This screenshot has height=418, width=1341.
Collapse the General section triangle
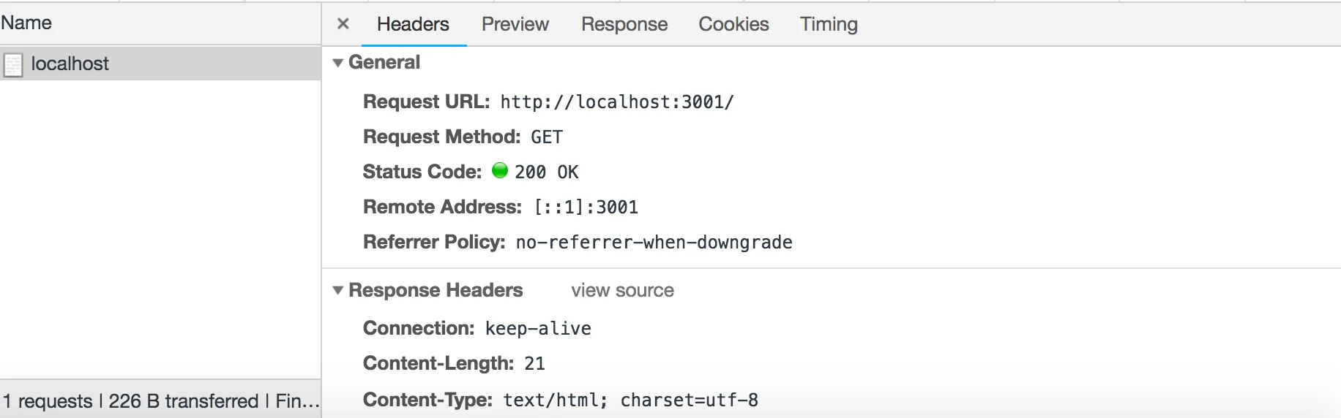click(x=337, y=63)
